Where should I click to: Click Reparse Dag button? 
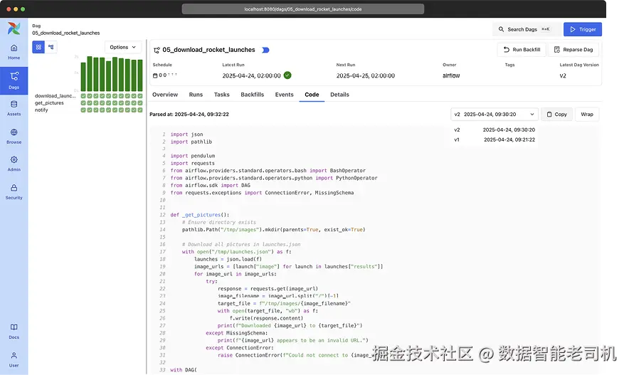[x=573, y=49]
